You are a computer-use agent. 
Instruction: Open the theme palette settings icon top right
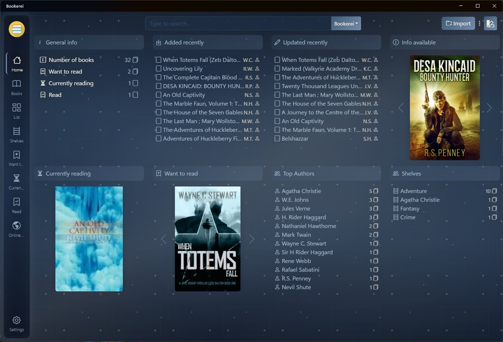tap(490, 23)
